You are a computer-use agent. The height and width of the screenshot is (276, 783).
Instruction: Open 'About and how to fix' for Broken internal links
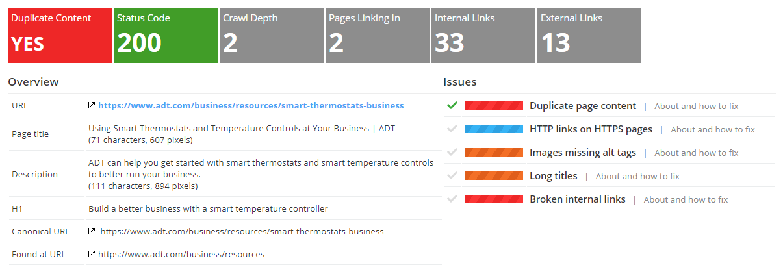pyautogui.click(x=686, y=199)
